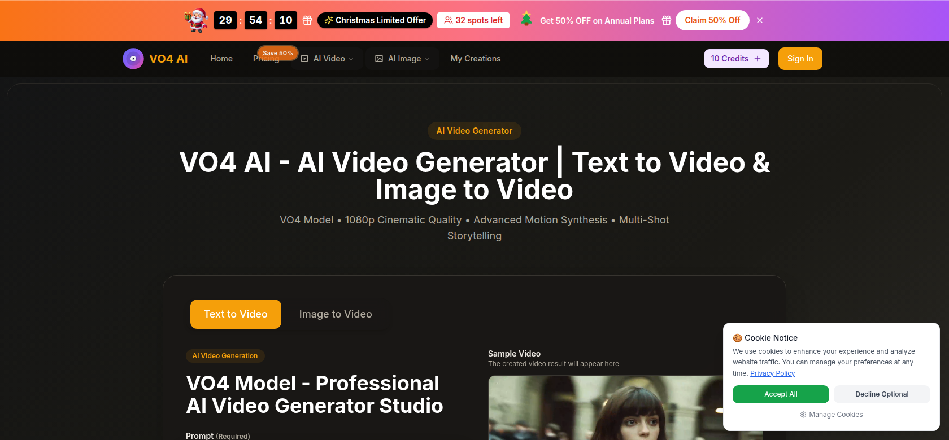The height and width of the screenshot is (440, 949).
Task: Click the countdown seconds box showing 10
Action: click(x=286, y=20)
